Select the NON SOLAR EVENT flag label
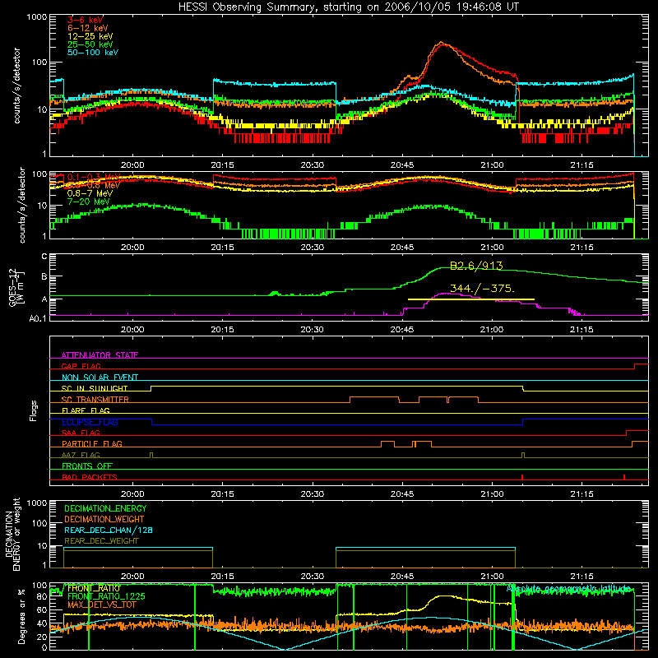This screenshot has width=658, height=658. [100, 378]
